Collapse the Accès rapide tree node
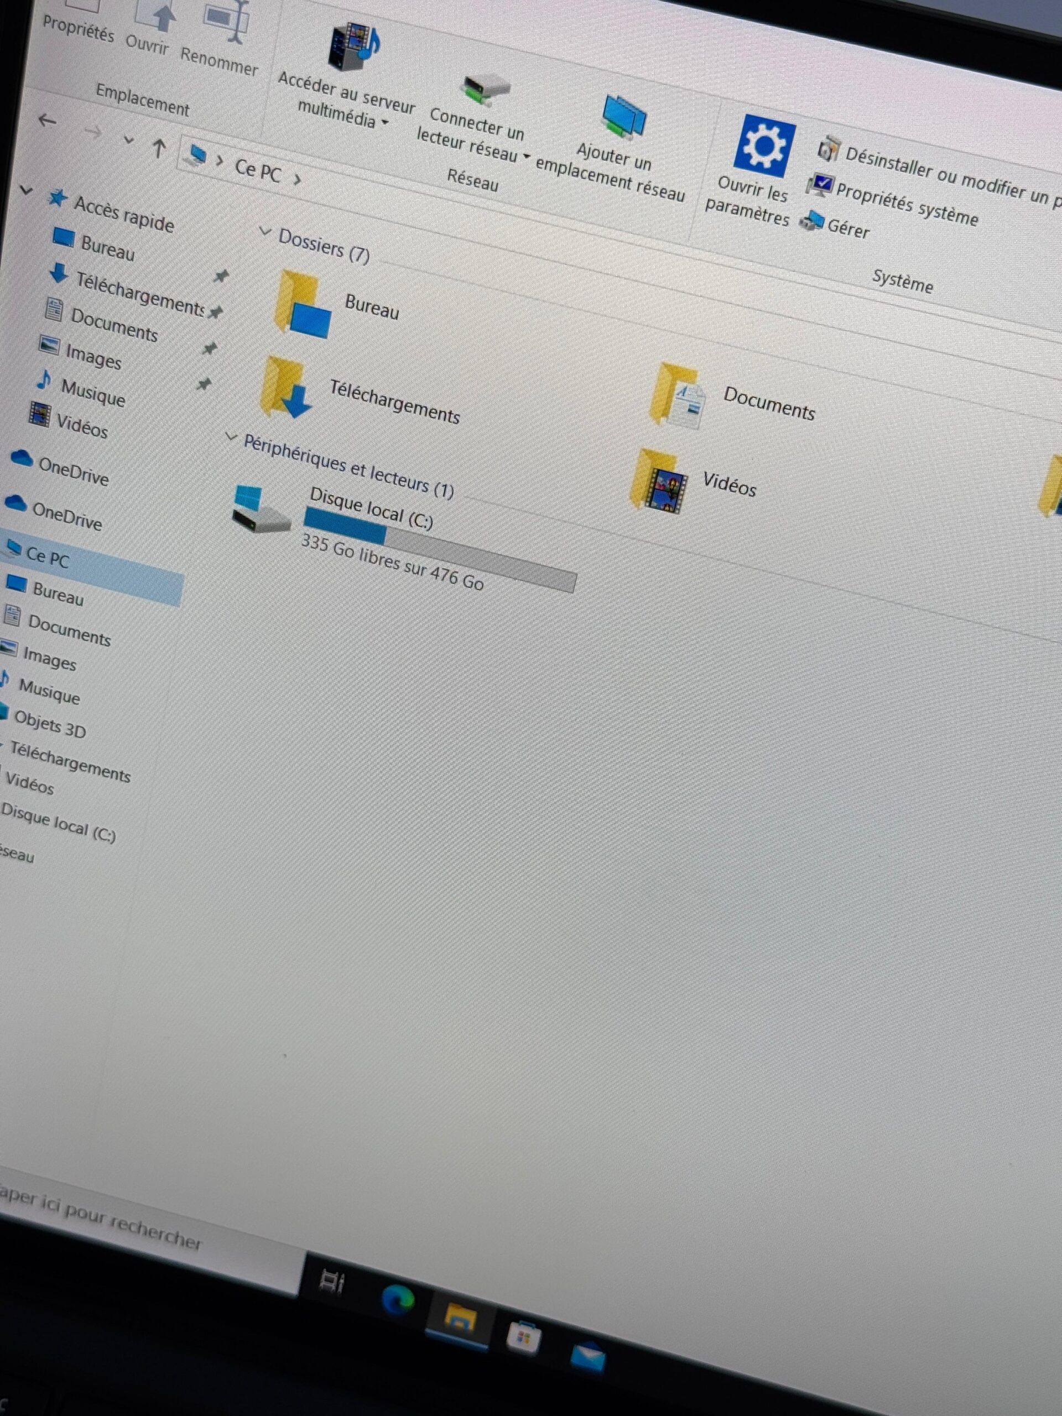The image size is (1062, 1416). click(x=26, y=191)
